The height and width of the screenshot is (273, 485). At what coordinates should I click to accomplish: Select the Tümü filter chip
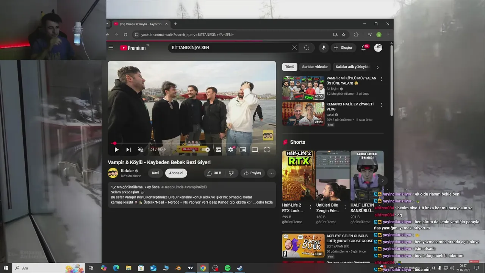(289, 67)
